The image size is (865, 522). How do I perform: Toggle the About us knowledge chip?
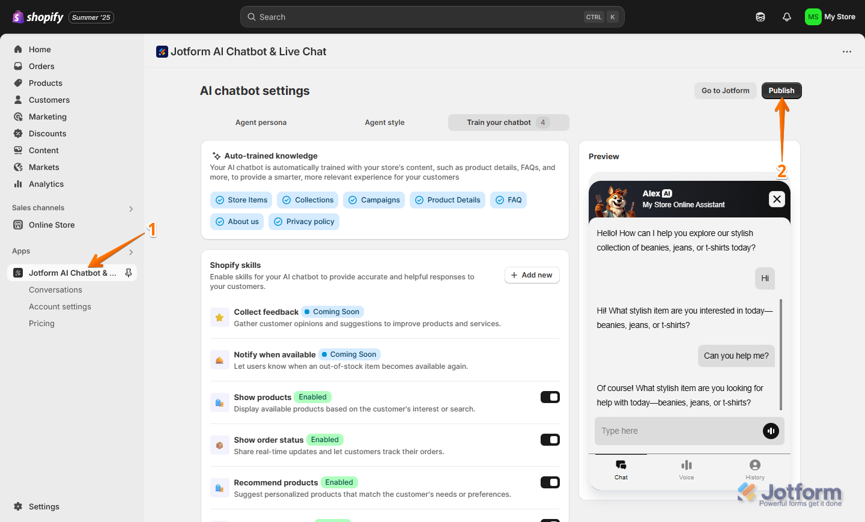coord(237,222)
